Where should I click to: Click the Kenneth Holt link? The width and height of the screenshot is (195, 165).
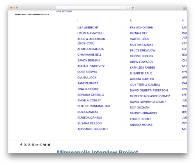coord(140,119)
